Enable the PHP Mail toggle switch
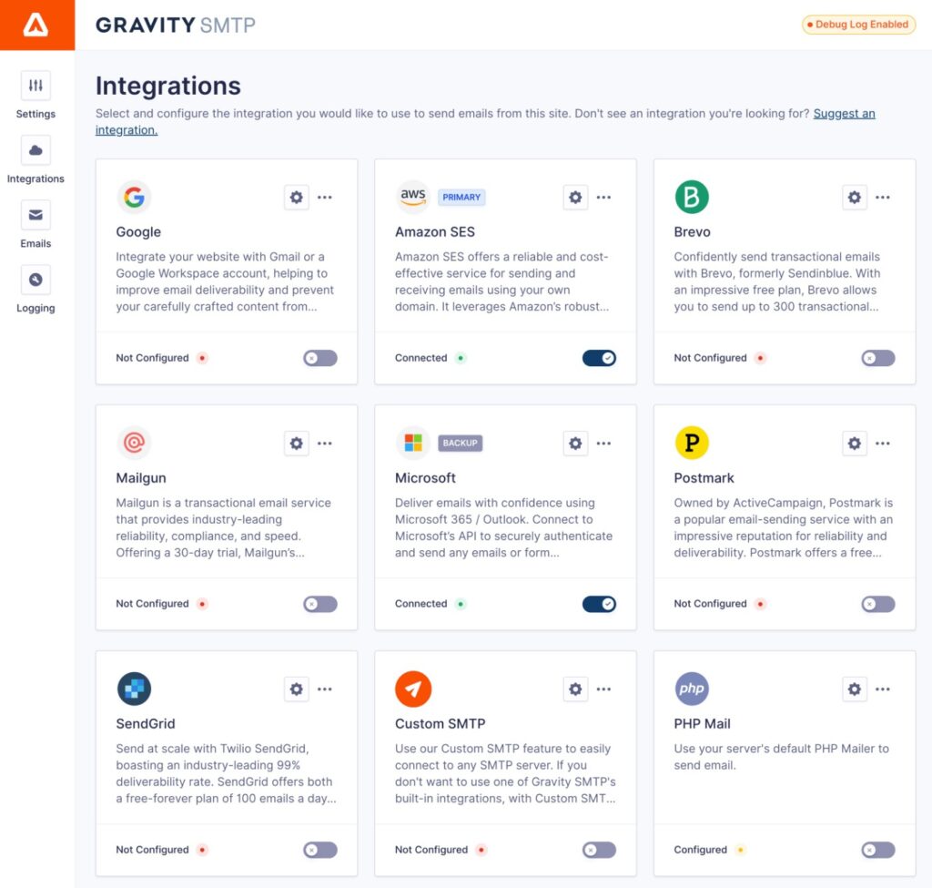 point(878,850)
